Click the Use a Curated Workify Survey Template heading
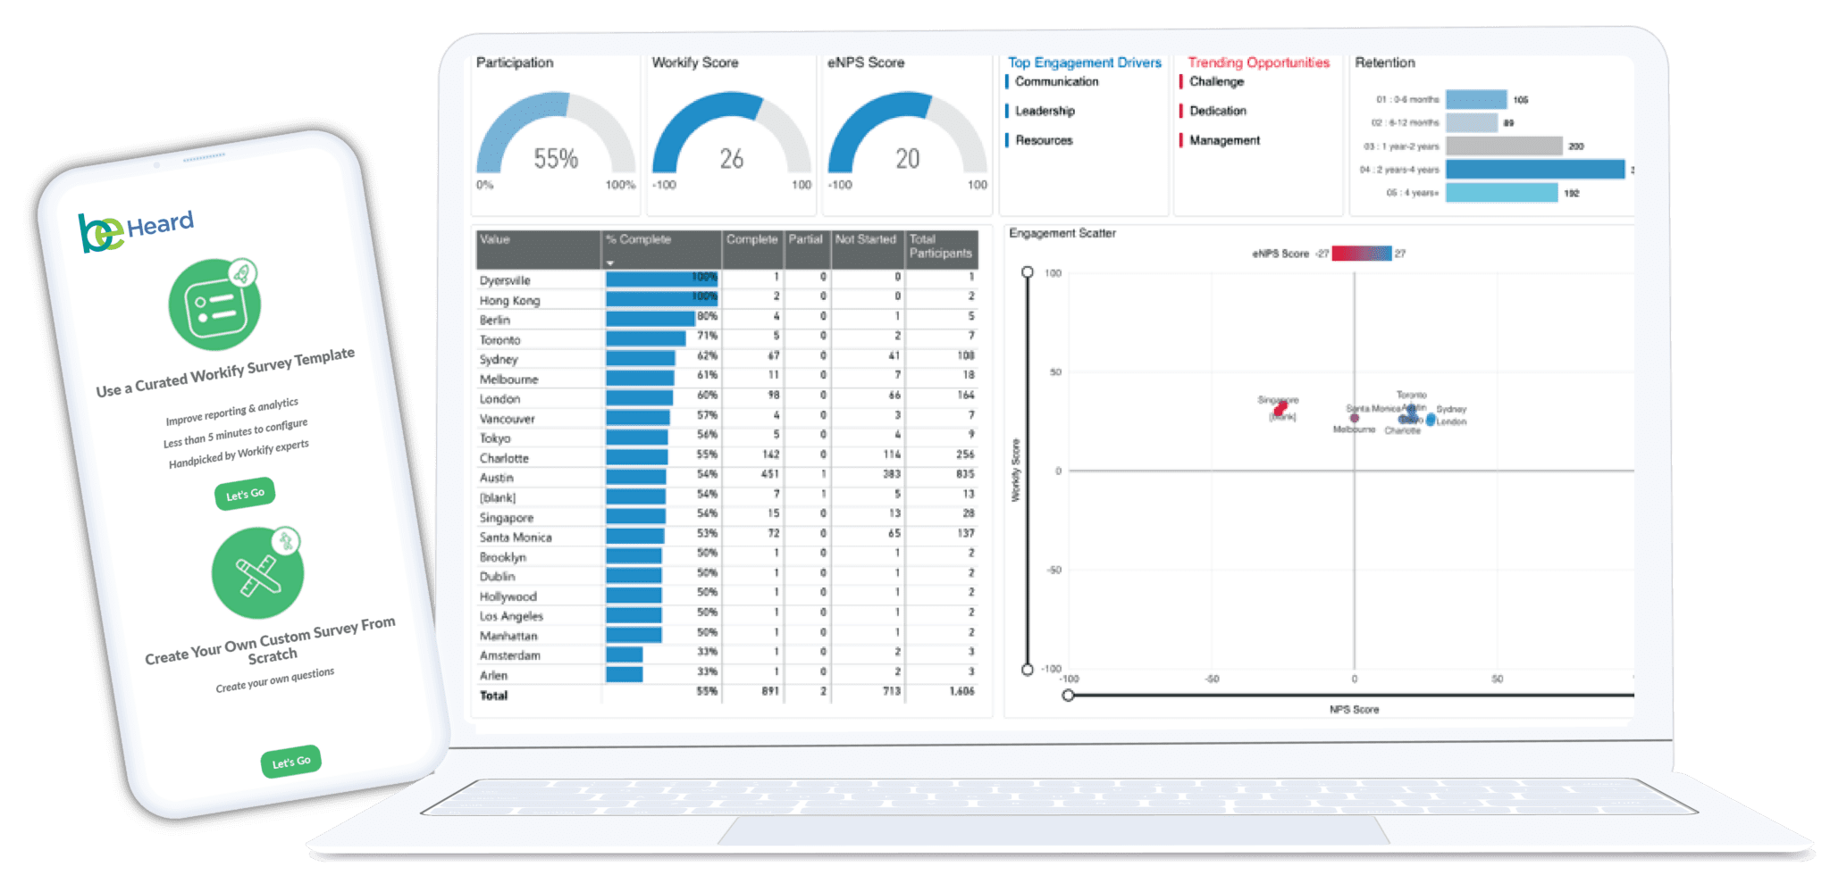This screenshot has height=892, width=1830. pyautogui.click(x=225, y=372)
